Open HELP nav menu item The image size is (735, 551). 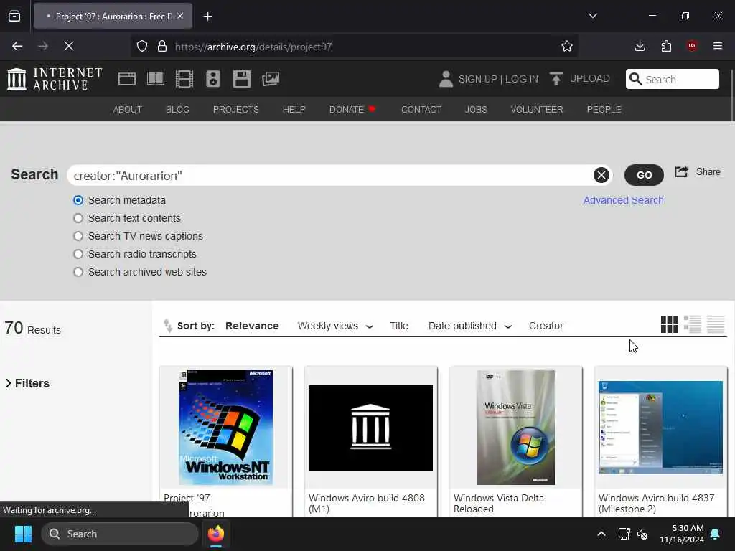click(294, 109)
